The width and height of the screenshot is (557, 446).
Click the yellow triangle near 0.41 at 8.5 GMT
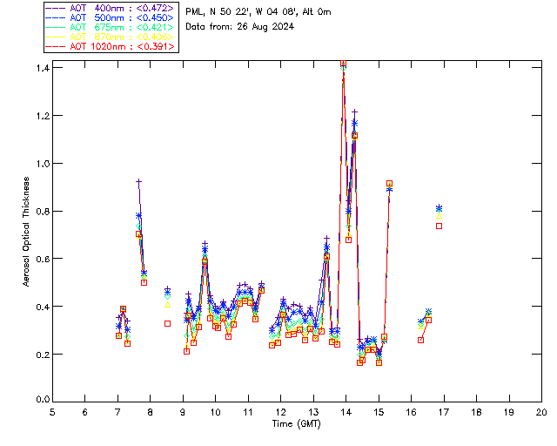[167, 305]
